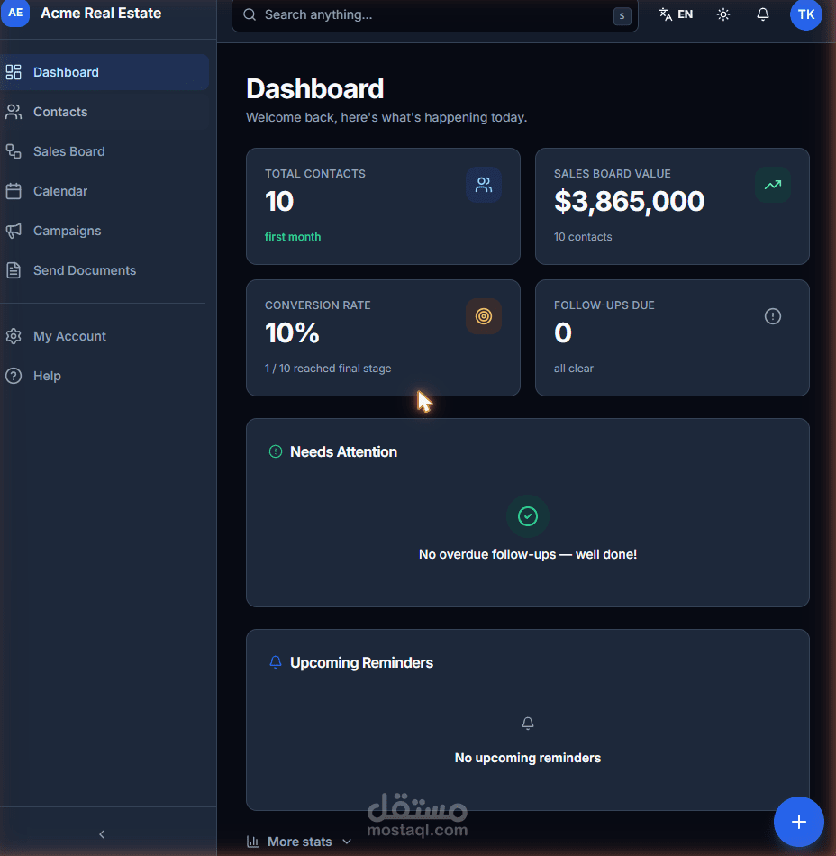Click the Welcome back subtitle text

386,117
